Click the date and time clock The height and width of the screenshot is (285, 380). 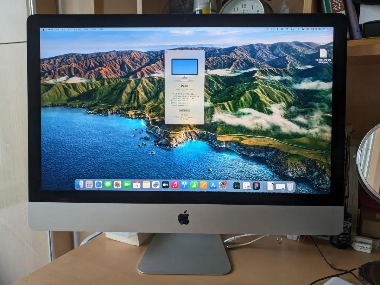pos(321,29)
